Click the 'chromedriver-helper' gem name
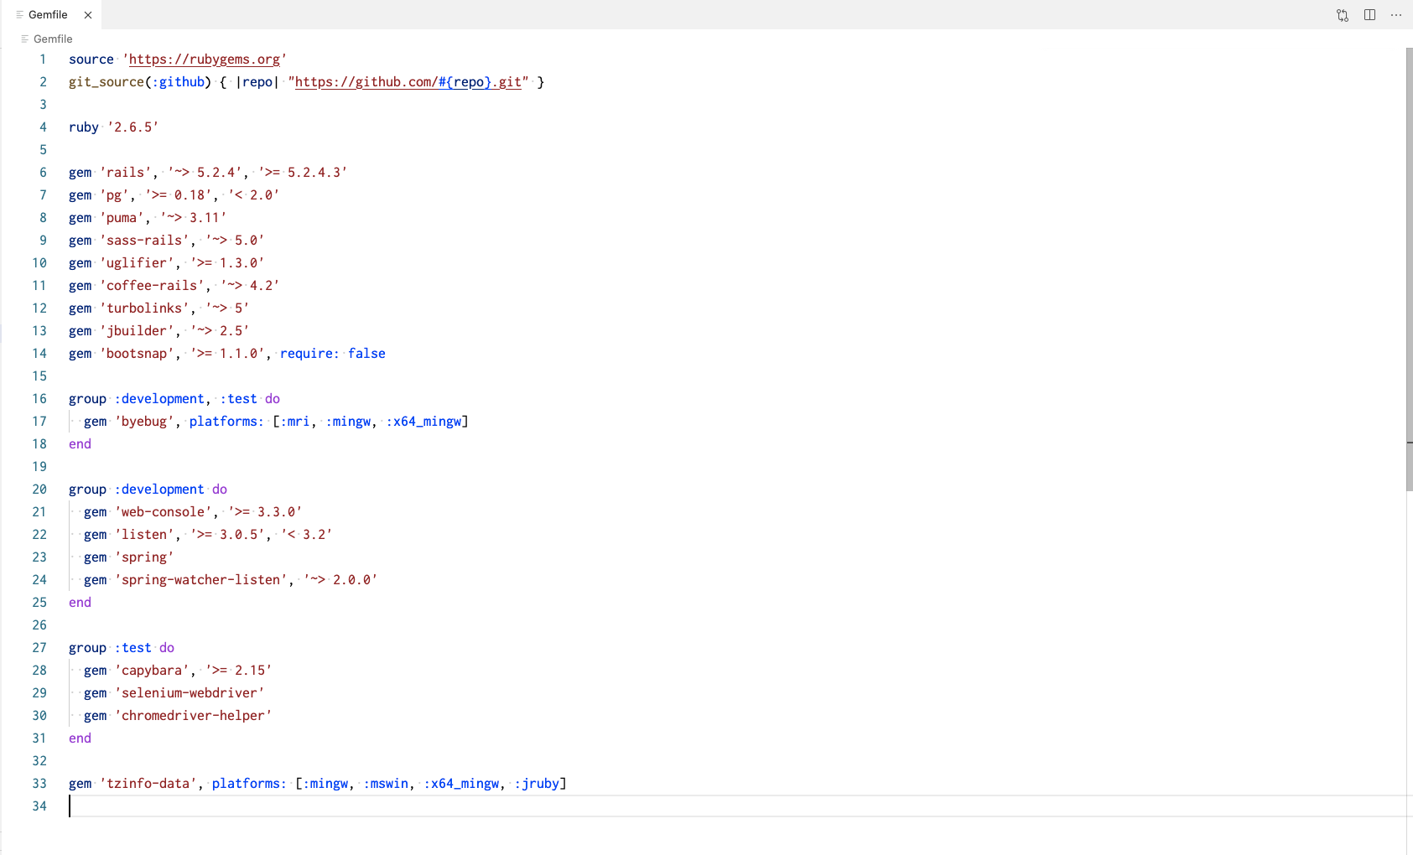The image size is (1413, 855). 194,716
